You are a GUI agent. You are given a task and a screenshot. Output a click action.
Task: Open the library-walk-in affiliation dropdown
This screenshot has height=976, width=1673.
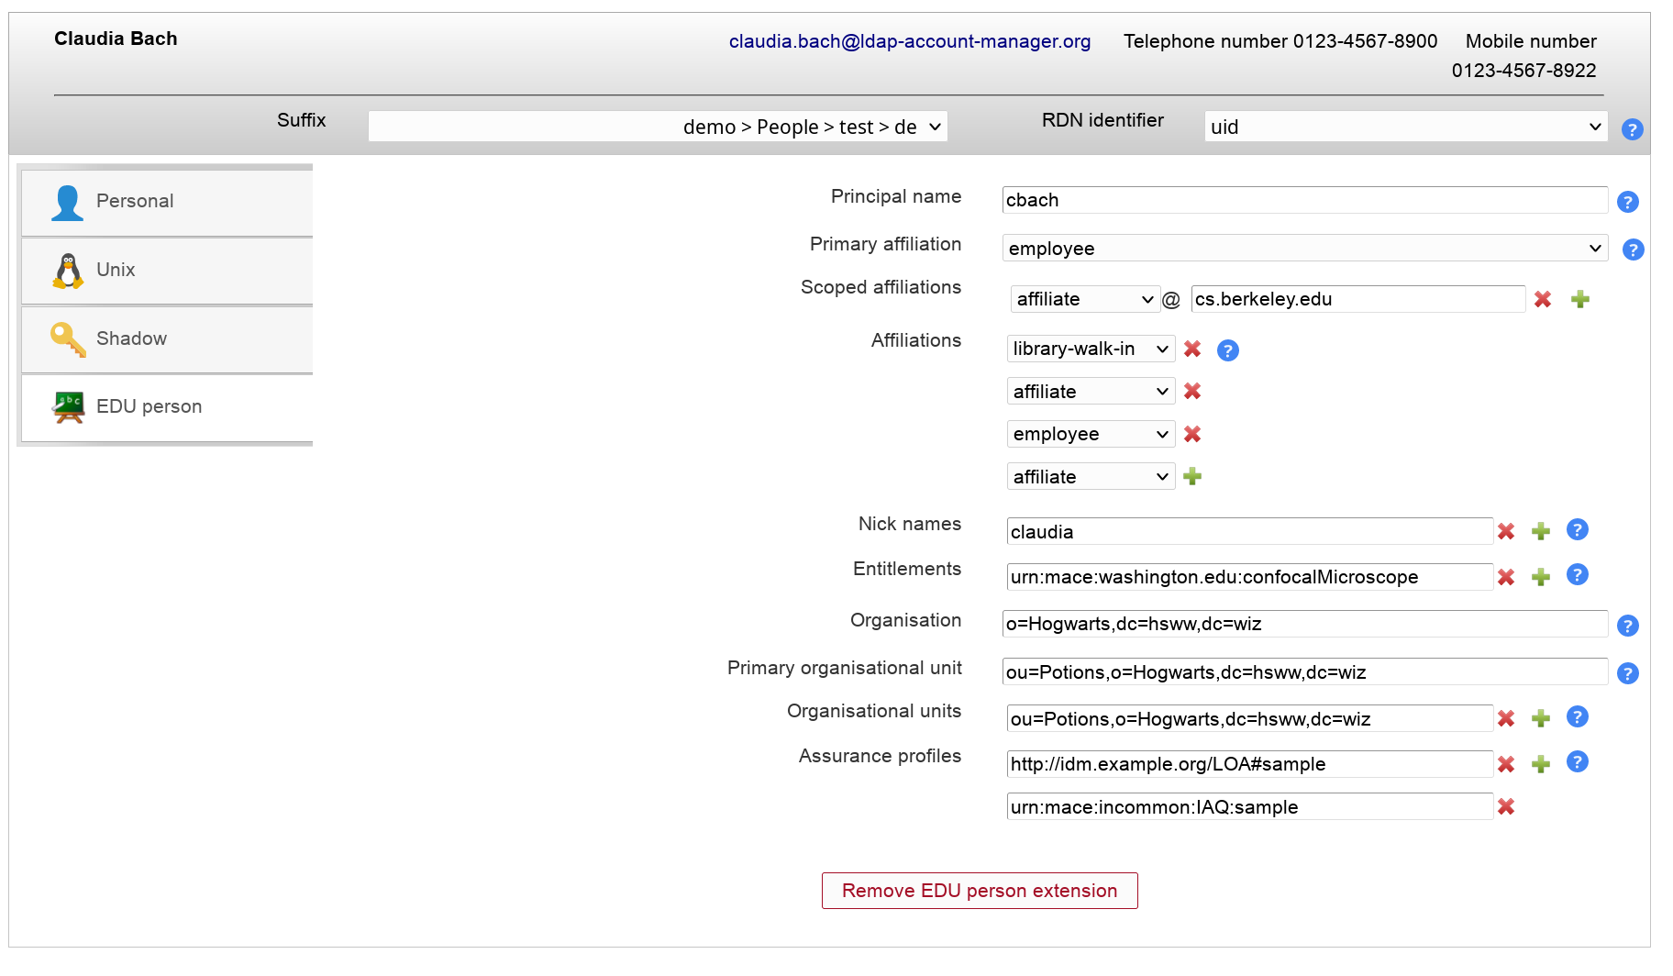(1090, 349)
